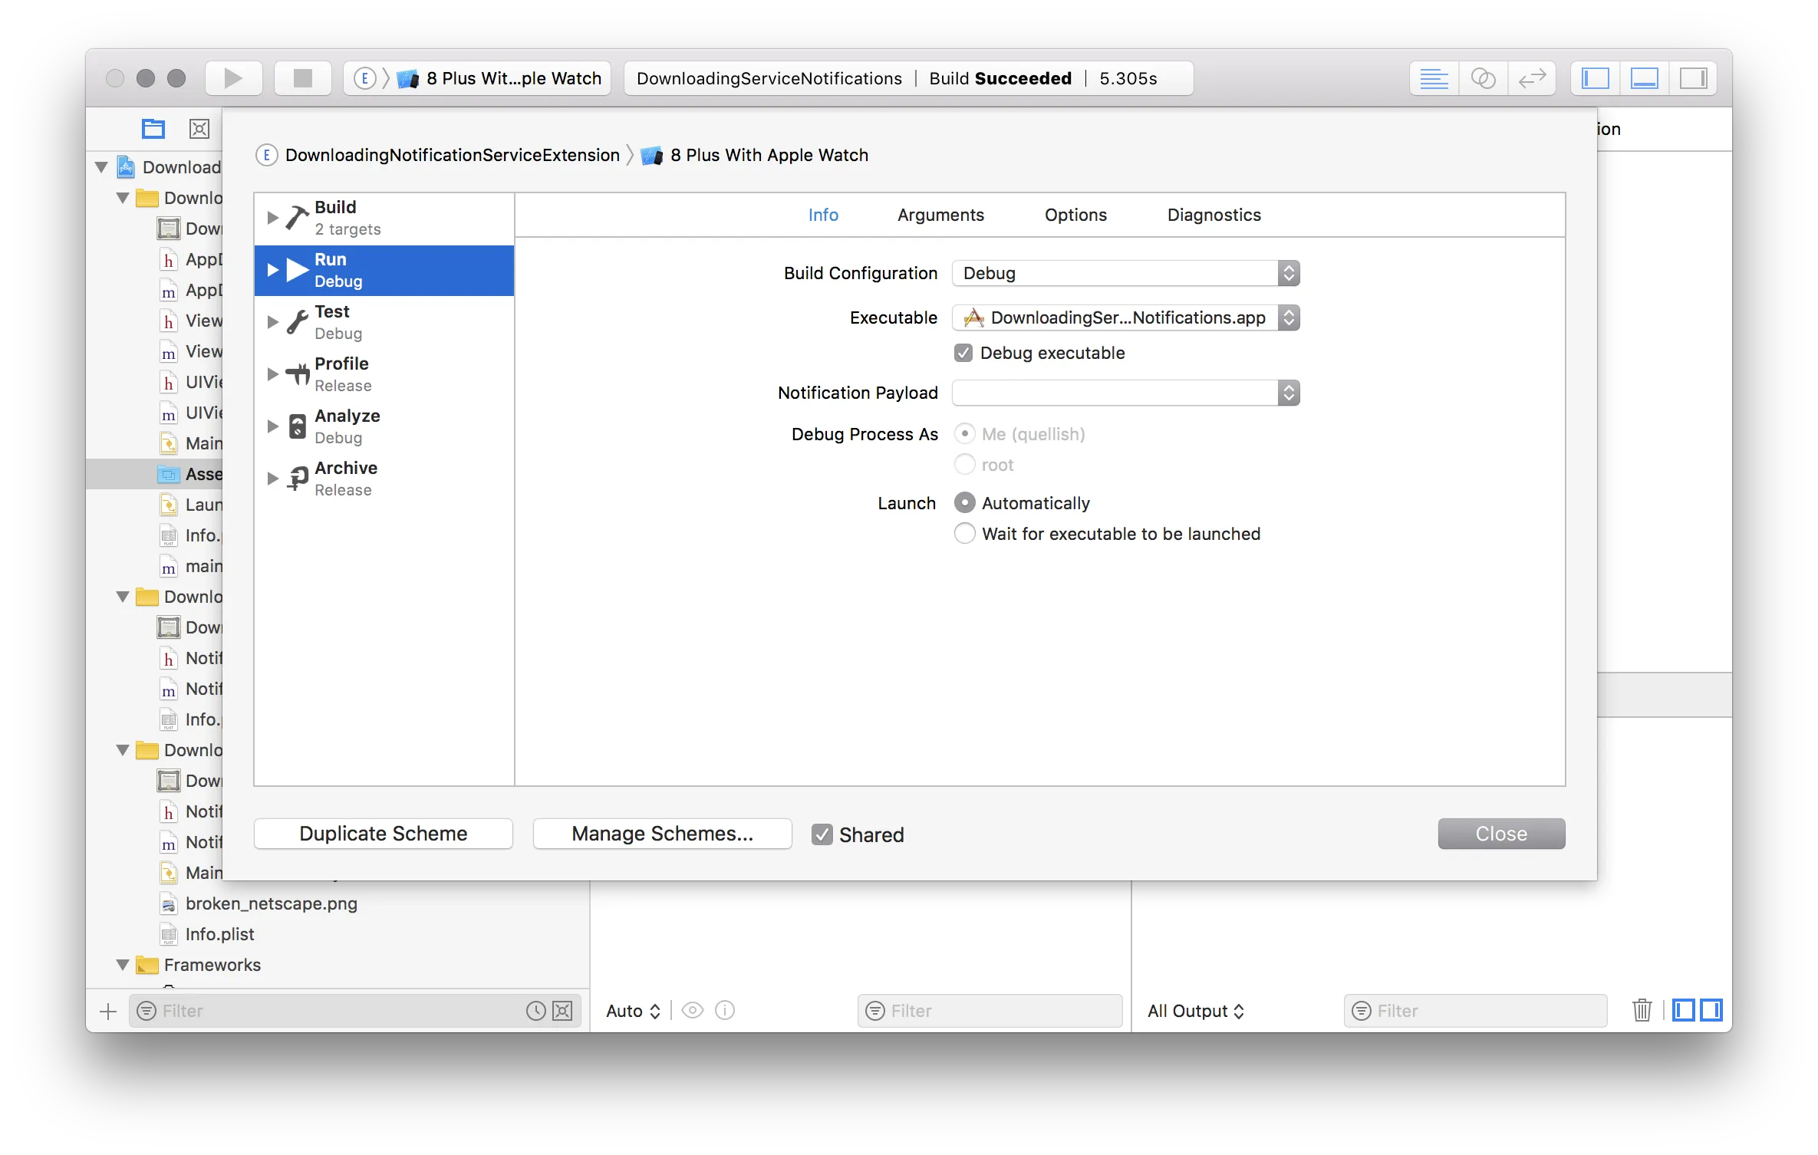Select the Archive scheme action
The width and height of the screenshot is (1818, 1155).
coord(345,479)
